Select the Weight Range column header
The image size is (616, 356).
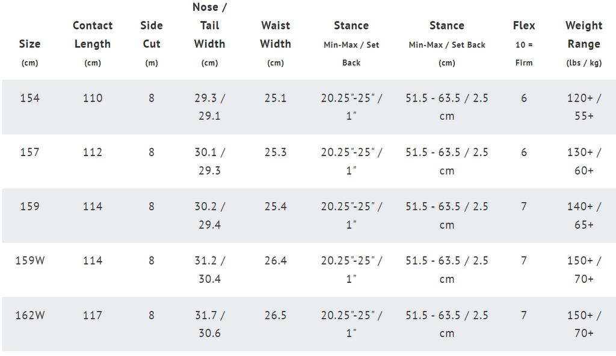tap(584, 43)
